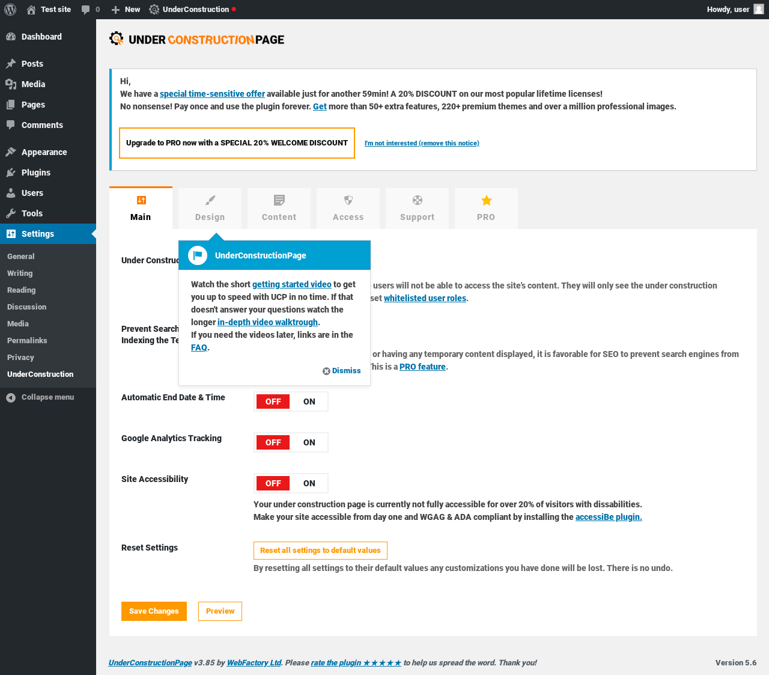Click I'm not interested remove notice link
Screen dimensions: 769x675
tap(422, 143)
